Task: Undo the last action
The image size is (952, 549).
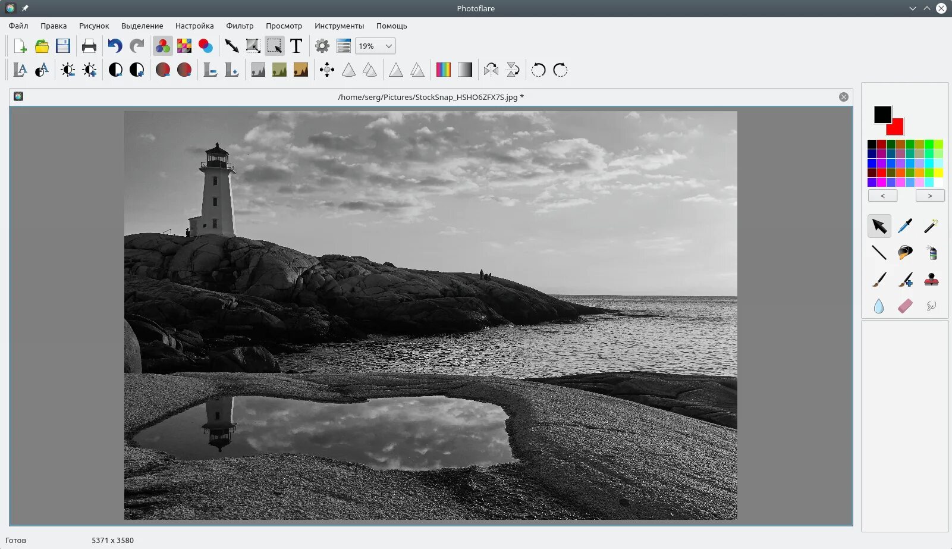Action: (x=115, y=46)
